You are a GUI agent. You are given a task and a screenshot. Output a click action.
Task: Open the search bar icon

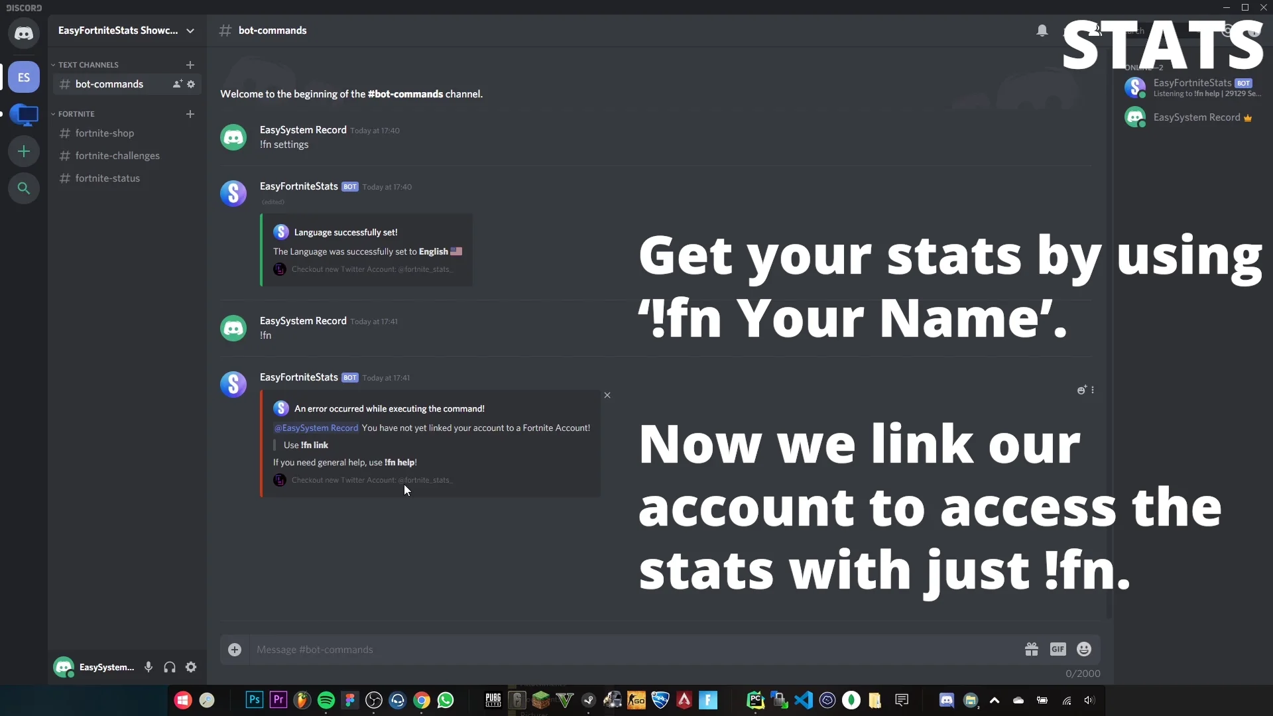(x=24, y=188)
